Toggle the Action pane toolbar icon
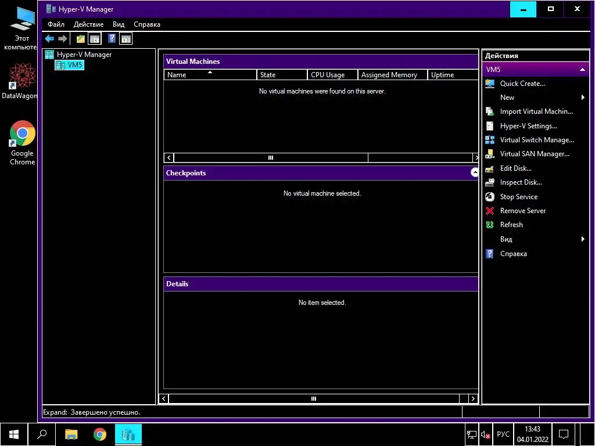This screenshot has width=595, height=446. click(x=126, y=39)
